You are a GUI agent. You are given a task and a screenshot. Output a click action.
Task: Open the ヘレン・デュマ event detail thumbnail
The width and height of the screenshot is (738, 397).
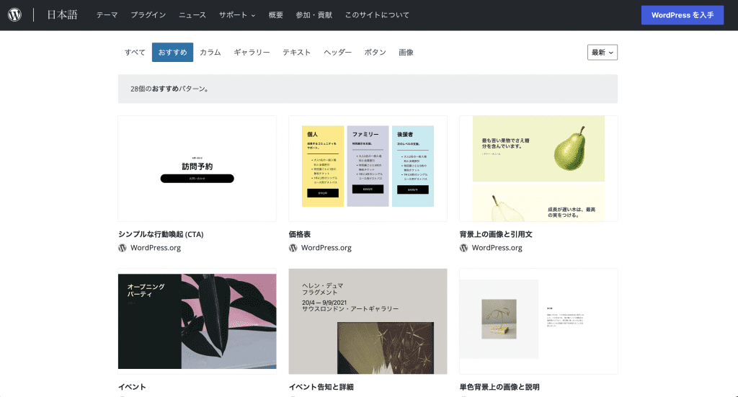(368, 321)
